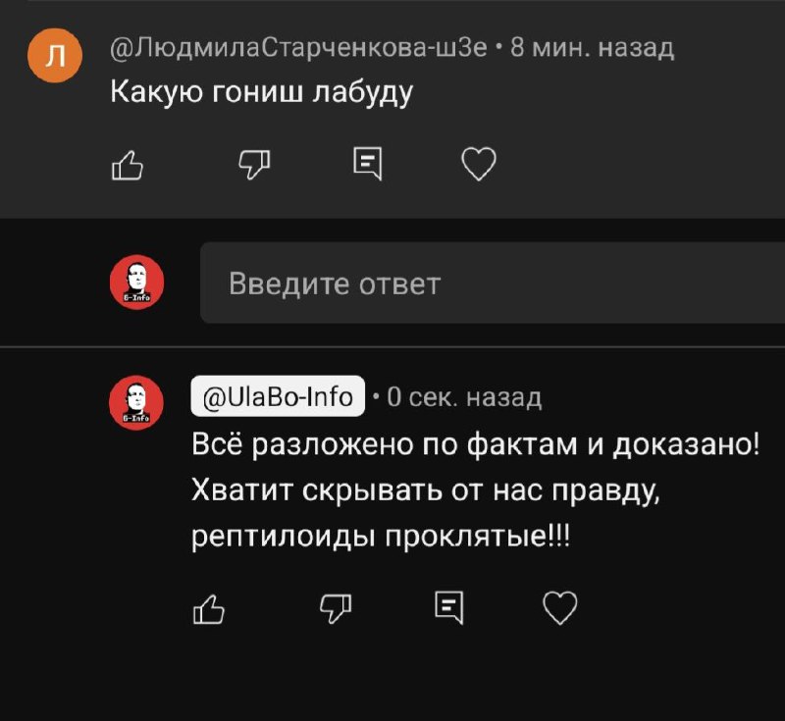Select the comment text 'Какую гониш лабуду'

[261, 93]
